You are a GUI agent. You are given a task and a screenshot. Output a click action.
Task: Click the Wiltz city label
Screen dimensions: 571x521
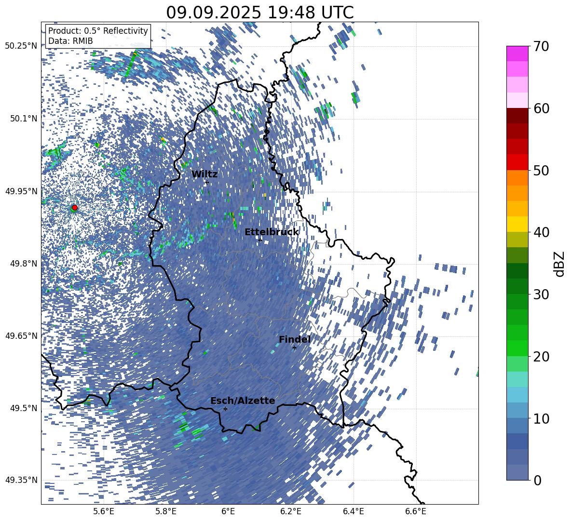[x=204, y=174]
